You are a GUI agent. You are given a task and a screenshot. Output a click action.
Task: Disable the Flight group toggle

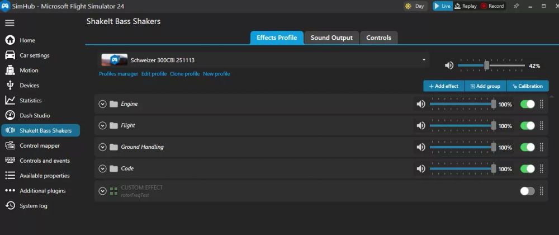point(528,125)
